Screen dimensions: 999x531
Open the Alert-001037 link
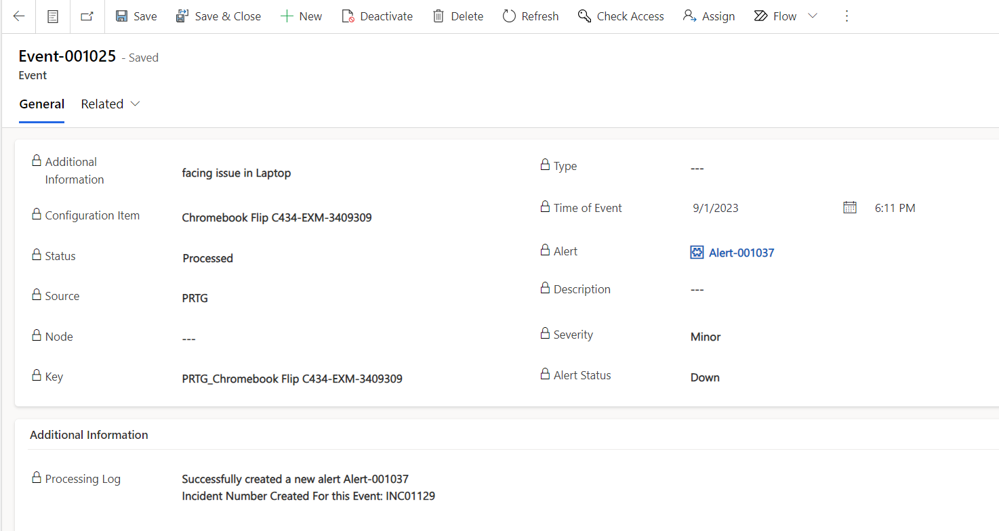pos(741,253)
